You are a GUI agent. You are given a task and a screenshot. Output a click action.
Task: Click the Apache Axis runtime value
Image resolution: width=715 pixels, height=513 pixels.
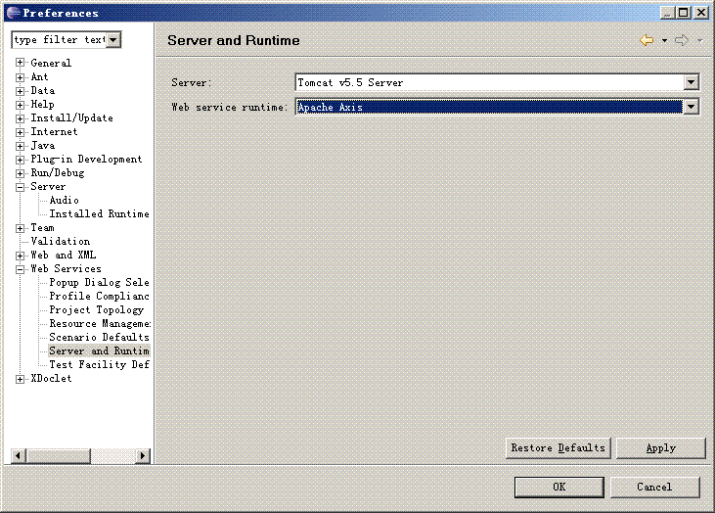click(489, 107)
